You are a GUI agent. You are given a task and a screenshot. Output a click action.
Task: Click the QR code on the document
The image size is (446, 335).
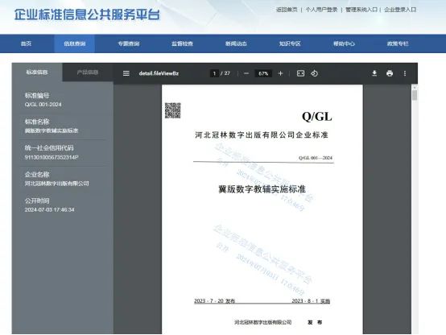pos(173,110)
